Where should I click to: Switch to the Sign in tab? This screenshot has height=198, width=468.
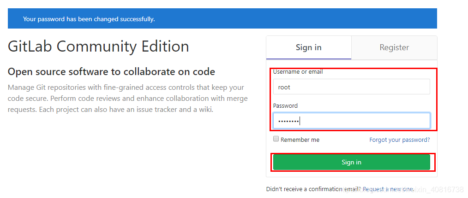click(x=308, y=47)
